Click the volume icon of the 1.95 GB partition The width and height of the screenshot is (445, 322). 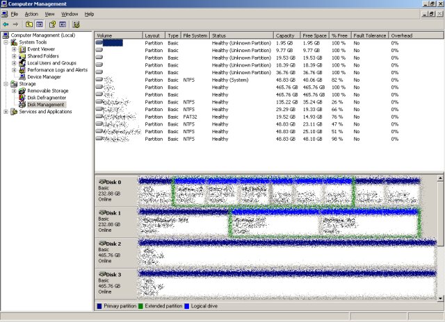[x=99, y=43]
